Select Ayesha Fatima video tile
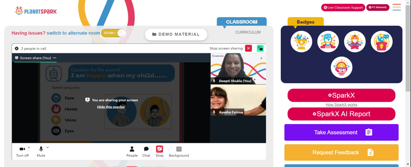Image resolution: width=411 pixels, height=167 pixels. 238,100
